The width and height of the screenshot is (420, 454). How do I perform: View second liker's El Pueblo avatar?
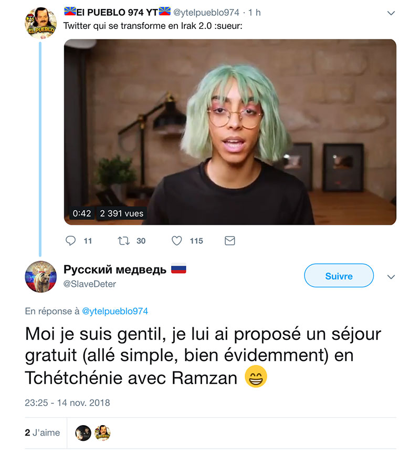coord(102,433)
